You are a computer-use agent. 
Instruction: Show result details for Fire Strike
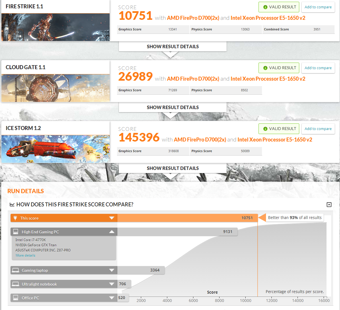pyautogui.click(x=173, y=46)
